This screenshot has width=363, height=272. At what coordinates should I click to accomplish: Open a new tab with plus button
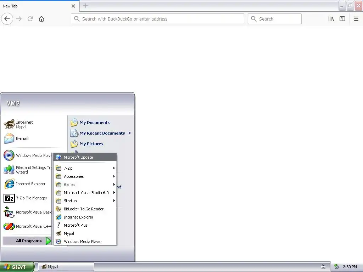pos(85,6)
